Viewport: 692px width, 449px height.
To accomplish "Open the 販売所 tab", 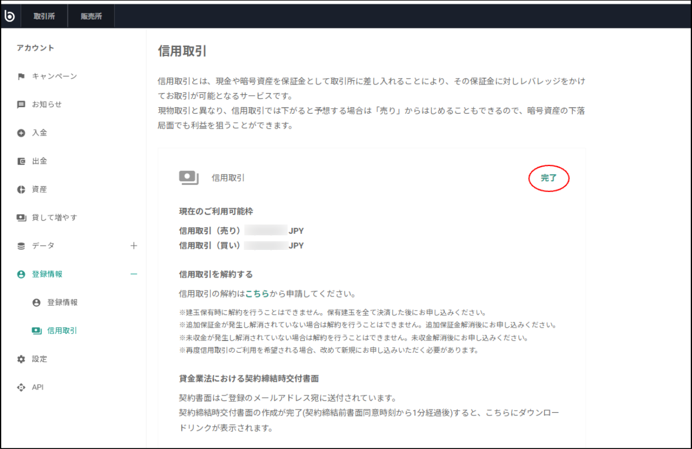I will (91, 16).
